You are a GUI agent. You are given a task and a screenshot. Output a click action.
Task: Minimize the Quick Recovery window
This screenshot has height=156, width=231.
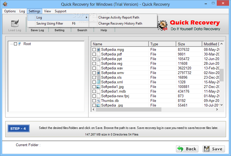pos(206,4)
